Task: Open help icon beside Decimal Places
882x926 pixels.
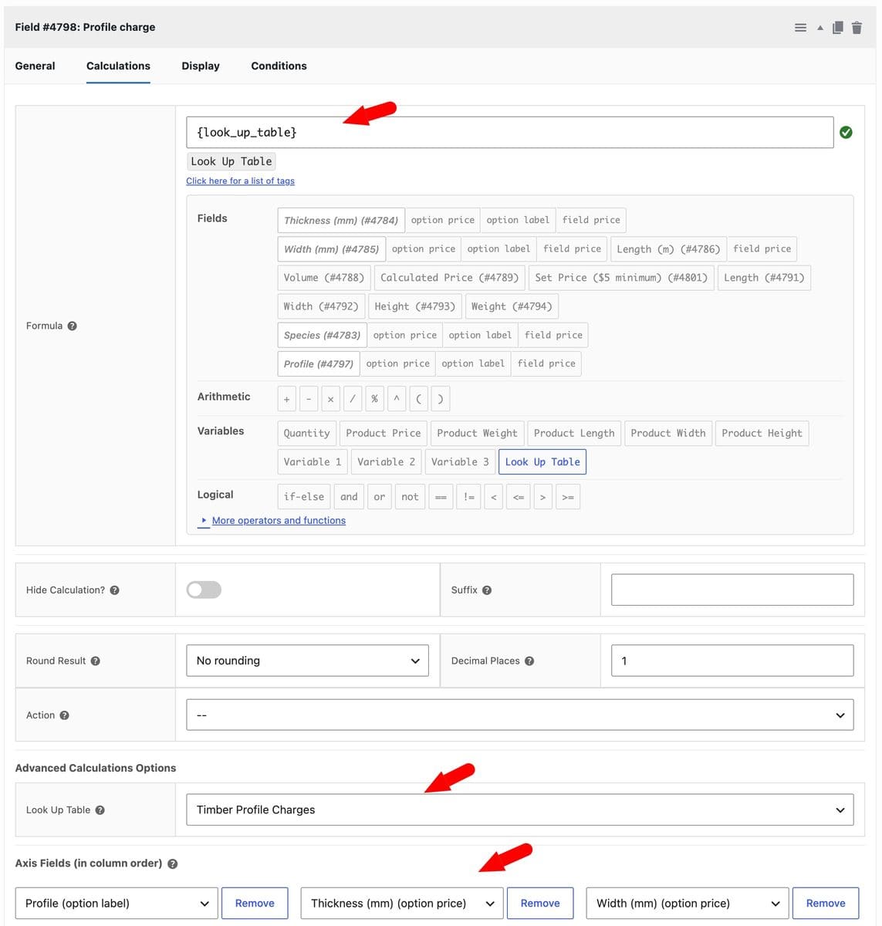Action: [529, 661]
